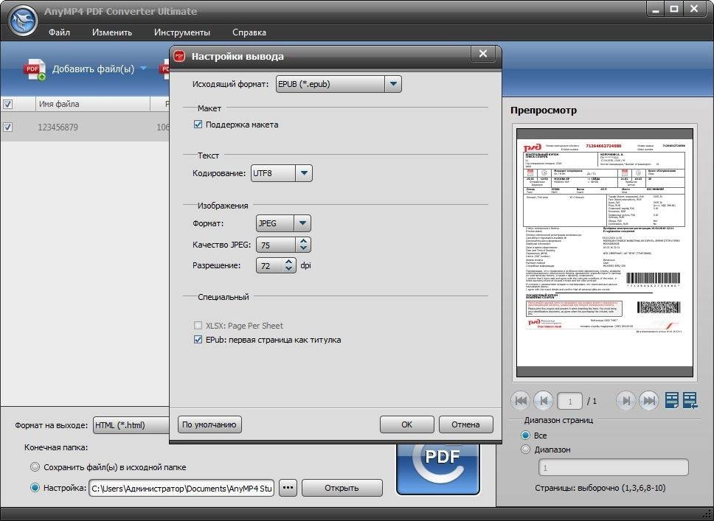Select the 'Диапазон' page range radio
The width and height of the screenshot is (714, 521).
point(525,450)
